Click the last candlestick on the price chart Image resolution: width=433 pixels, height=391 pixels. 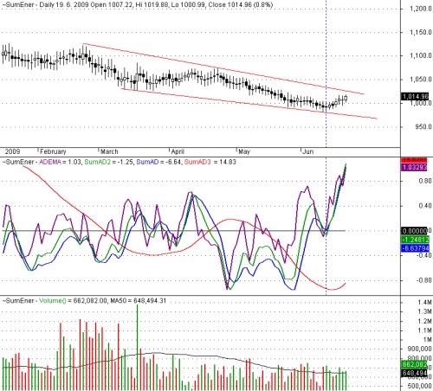pyautogui.click(x=346, y=99)
